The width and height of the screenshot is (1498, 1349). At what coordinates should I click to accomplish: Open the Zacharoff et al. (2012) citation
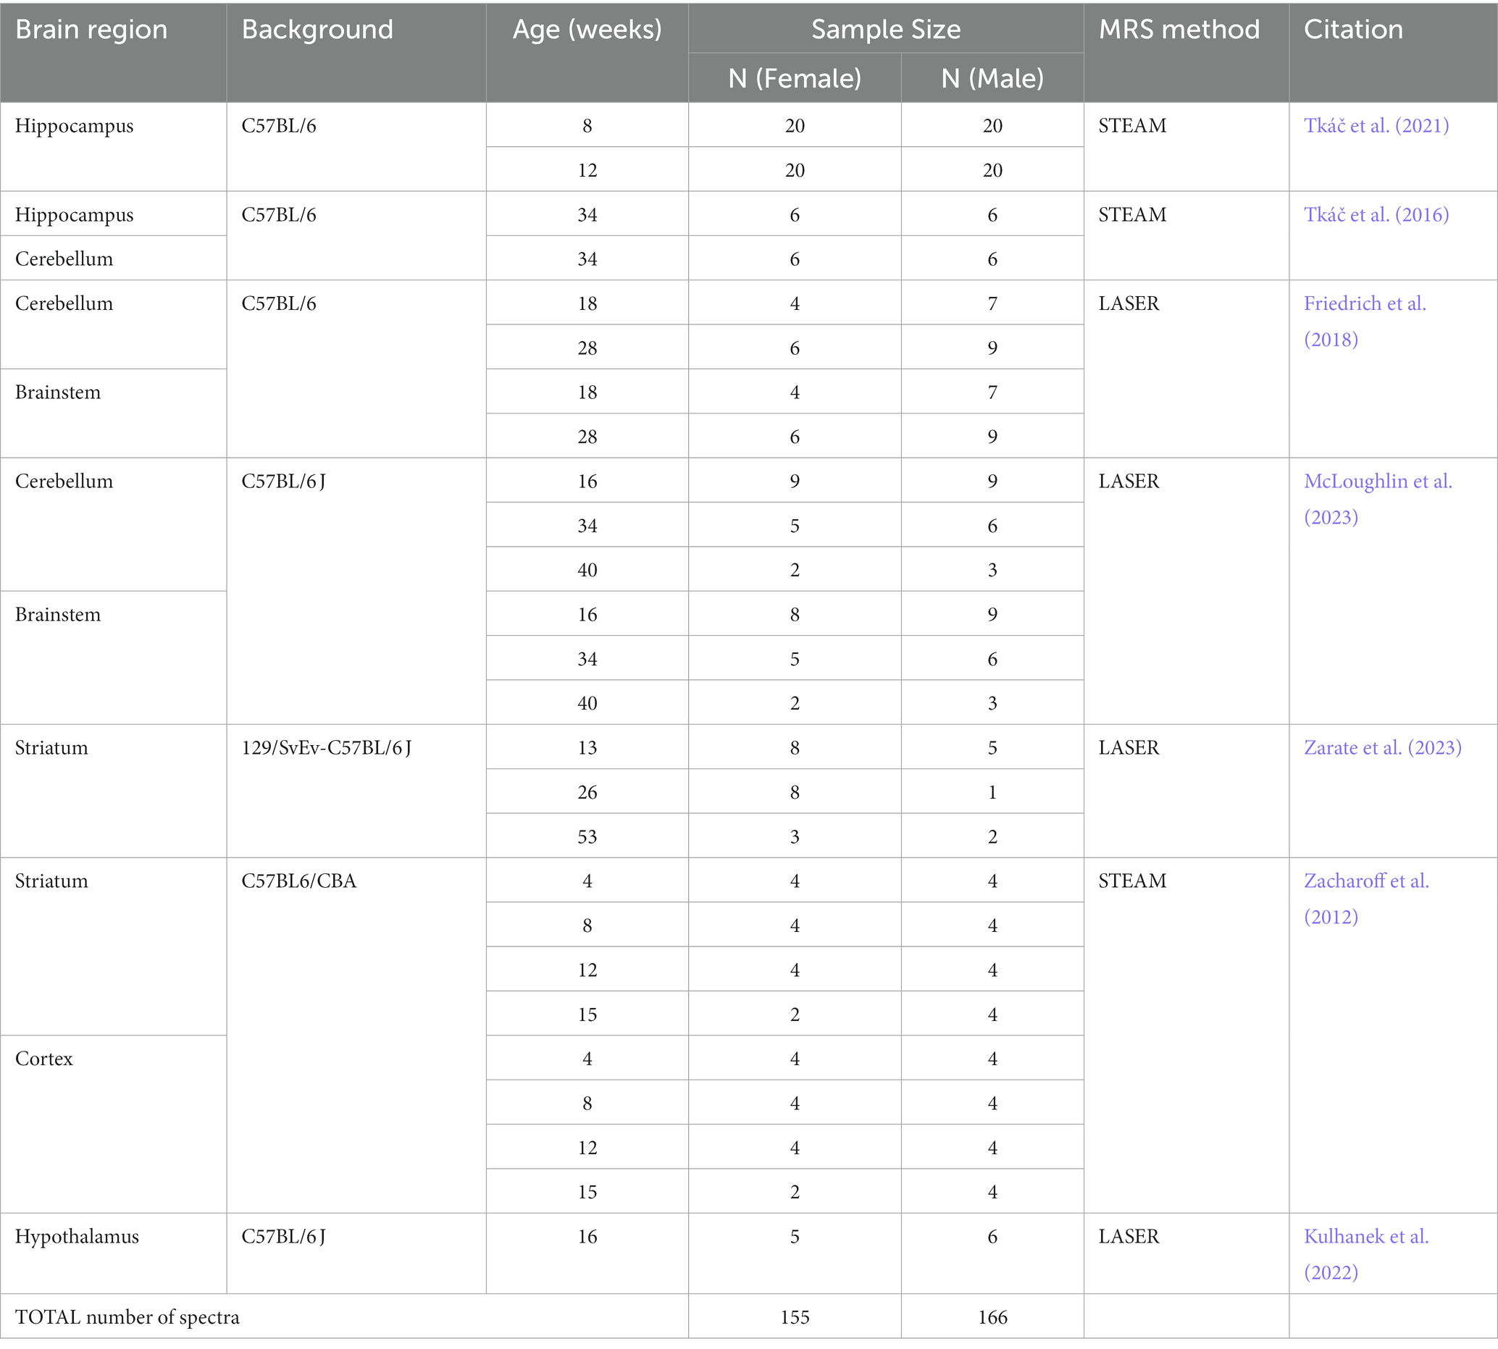1367,899
